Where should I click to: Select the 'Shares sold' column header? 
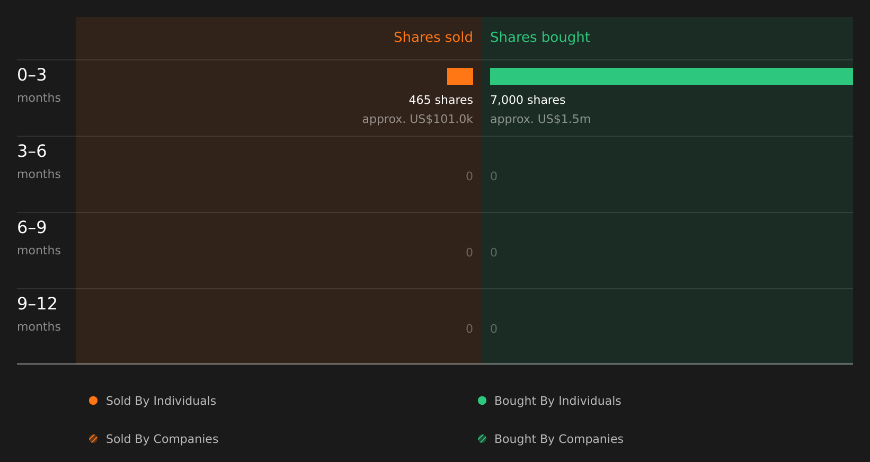click(x=433, y=37)
